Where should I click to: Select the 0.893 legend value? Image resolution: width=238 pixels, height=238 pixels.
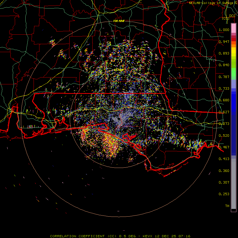click(x=224, y=53)
